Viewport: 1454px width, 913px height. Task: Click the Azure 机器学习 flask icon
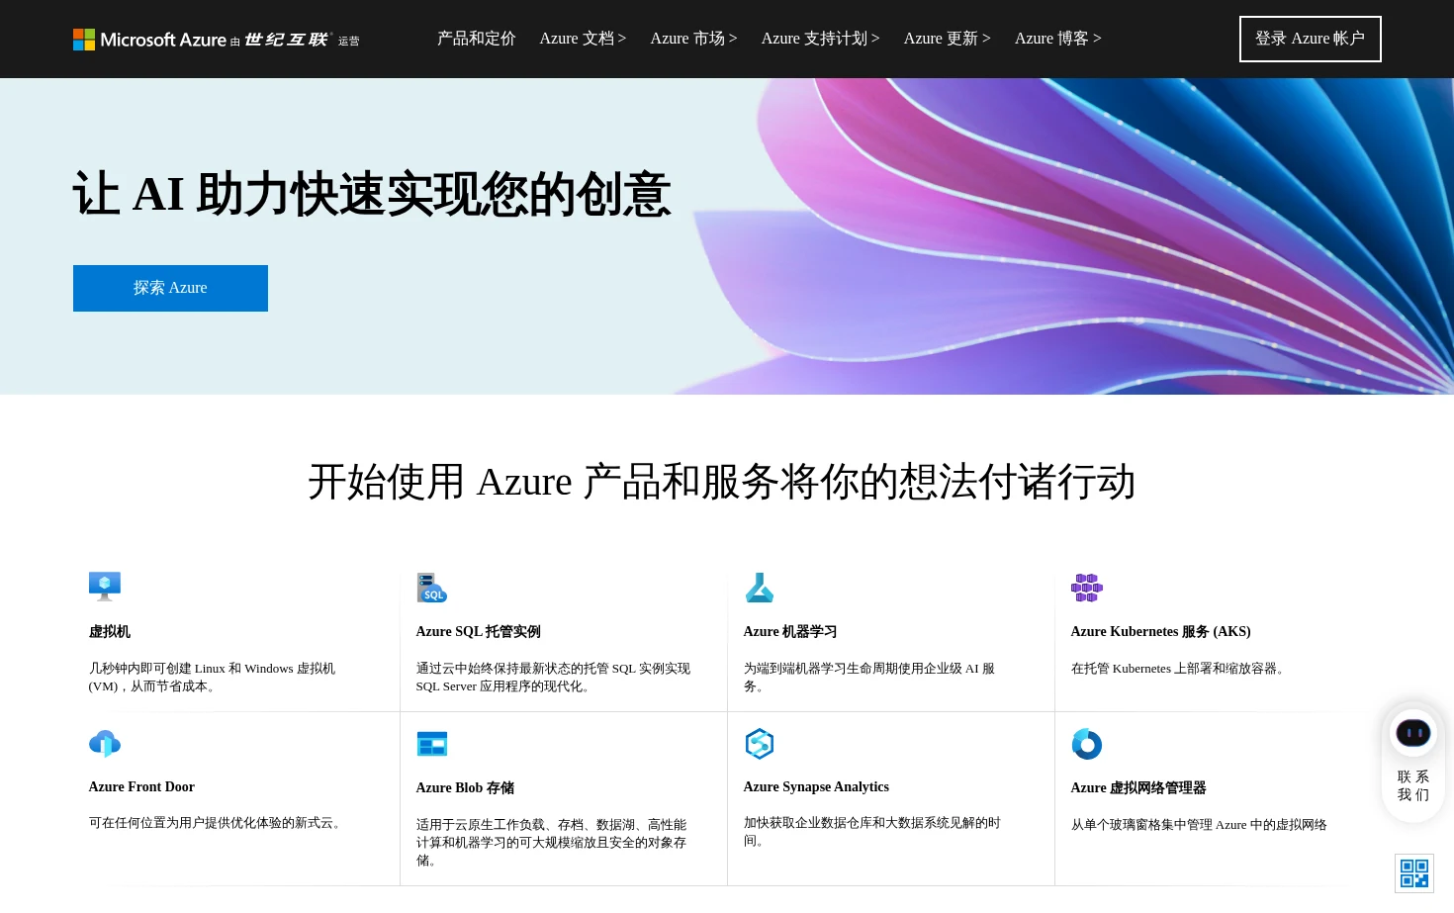[x=760, y=588]
